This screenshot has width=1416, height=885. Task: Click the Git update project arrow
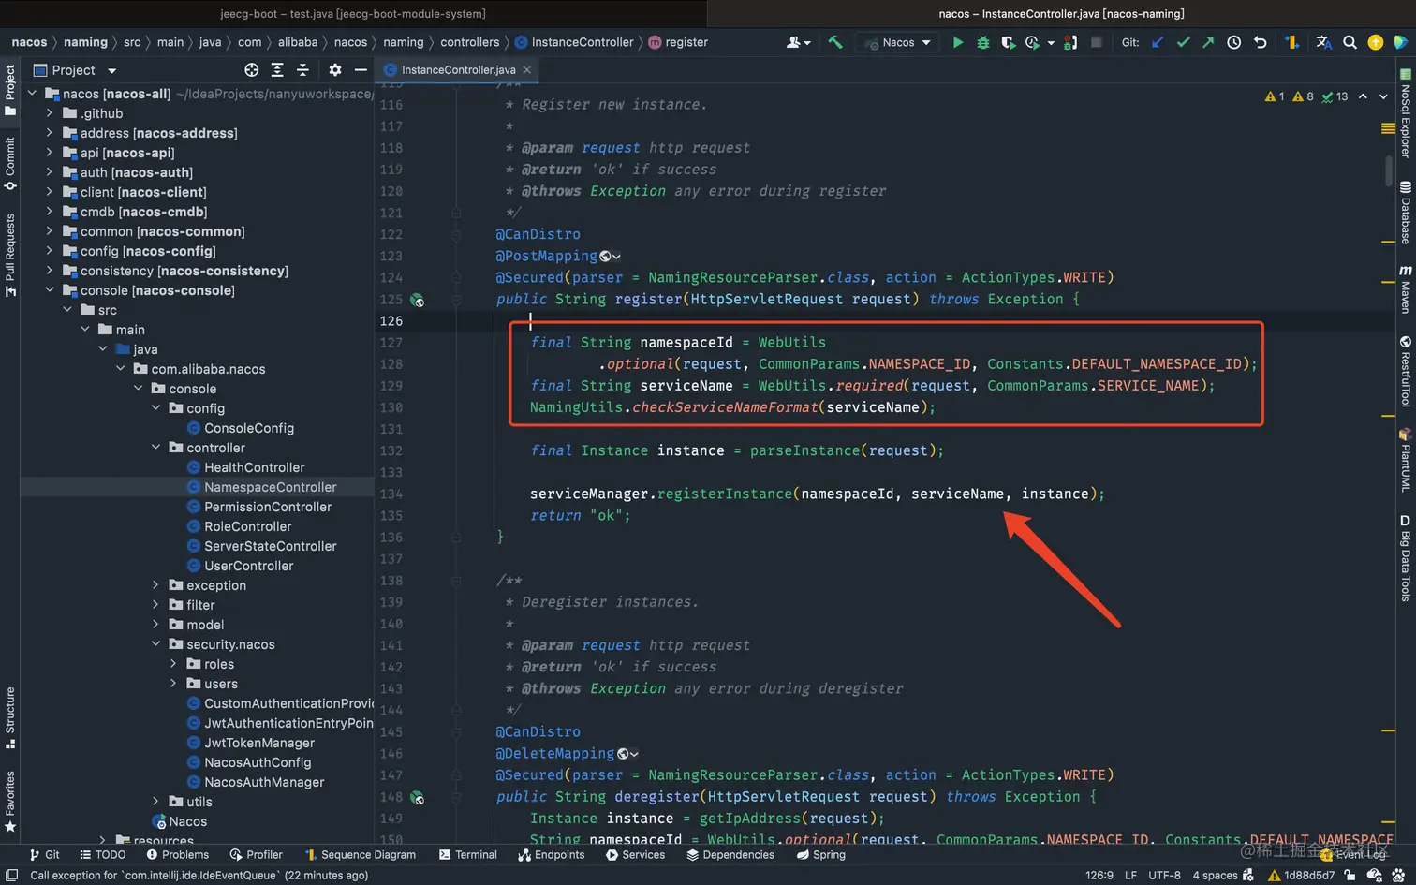(1158, 42)
